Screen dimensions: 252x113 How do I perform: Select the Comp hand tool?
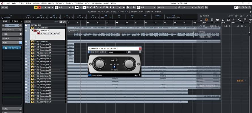coord(111,7)
